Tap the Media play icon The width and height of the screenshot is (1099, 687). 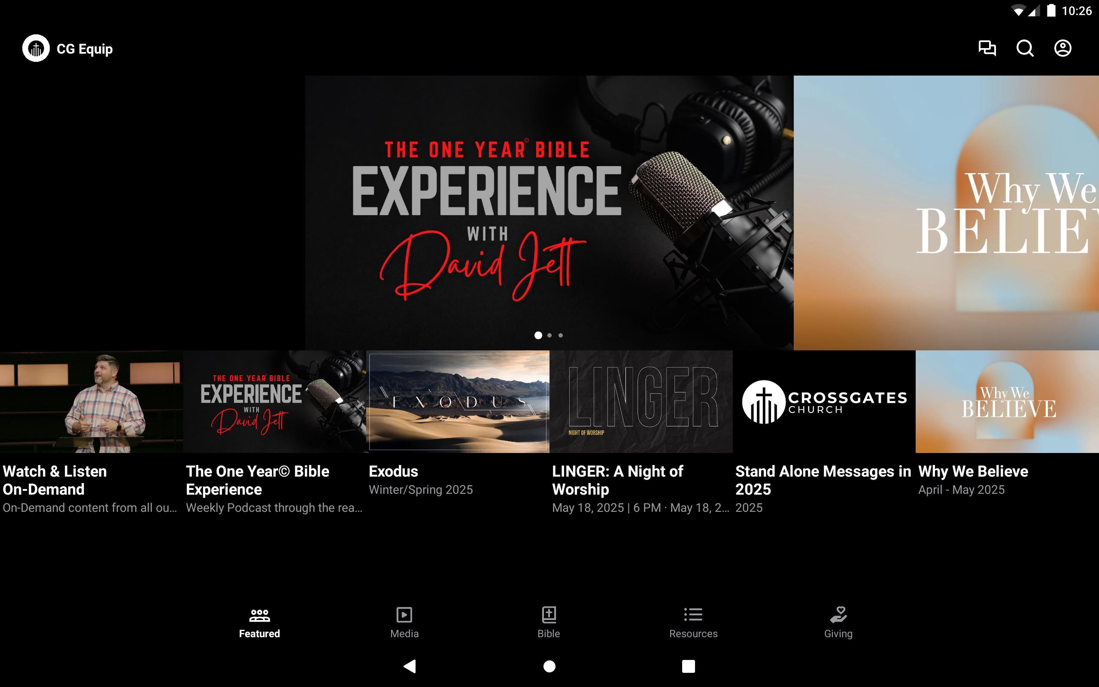point(404,615)
